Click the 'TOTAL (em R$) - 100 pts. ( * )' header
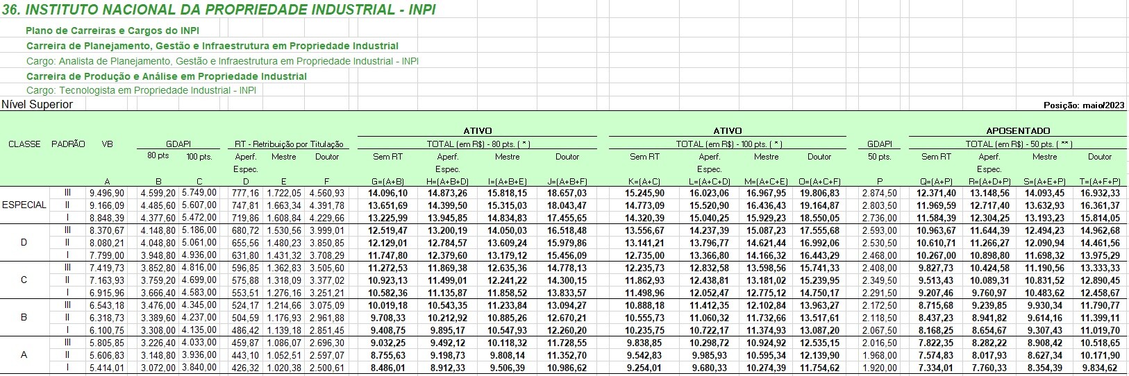 (x=729, y=144)
